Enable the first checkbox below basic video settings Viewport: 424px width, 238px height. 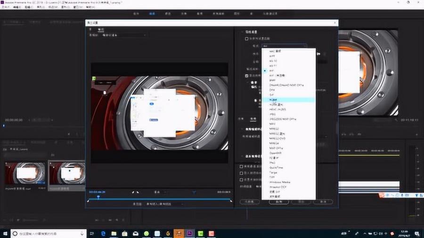[x=242, y=167]
